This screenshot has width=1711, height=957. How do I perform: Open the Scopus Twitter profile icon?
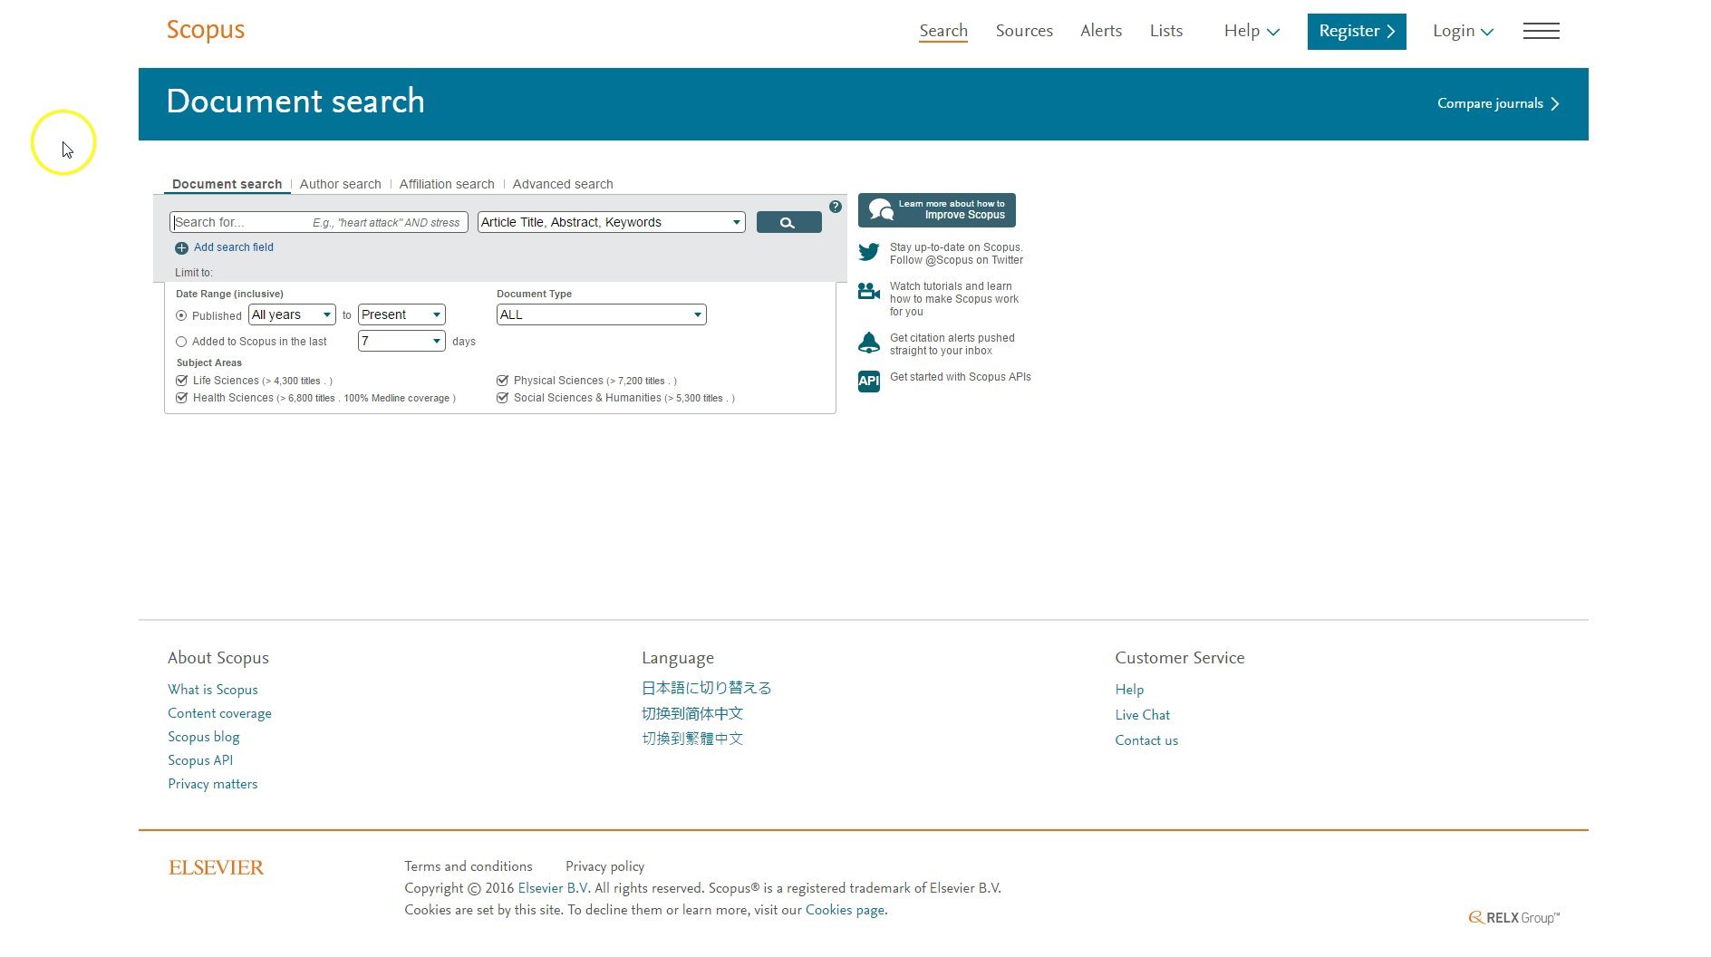(869, 253)
